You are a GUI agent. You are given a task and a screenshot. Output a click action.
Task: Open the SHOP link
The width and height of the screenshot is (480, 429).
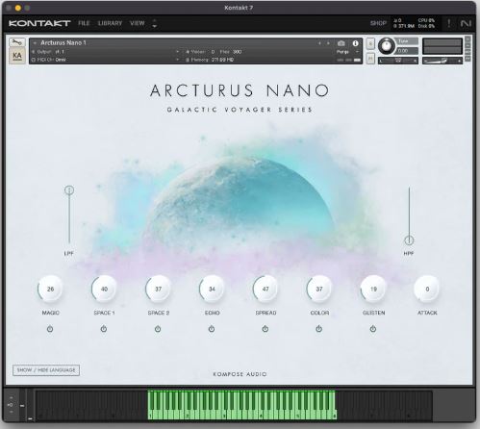[378, 23]
